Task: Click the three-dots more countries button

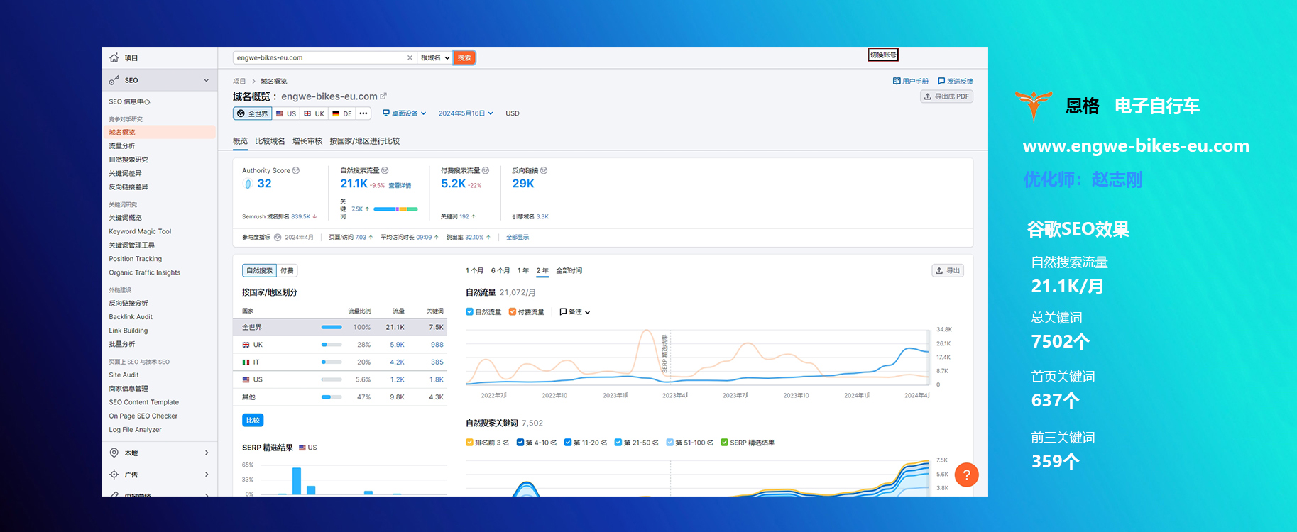Action: (363, 113)
